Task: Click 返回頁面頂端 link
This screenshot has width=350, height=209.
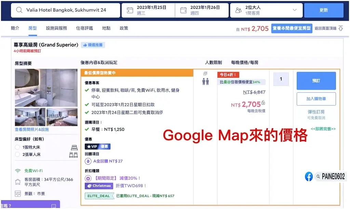Action: (x=325, y=29)
